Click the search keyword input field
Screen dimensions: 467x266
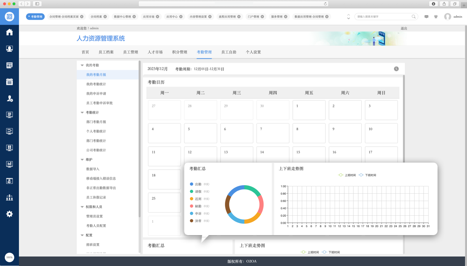[383, 17]
